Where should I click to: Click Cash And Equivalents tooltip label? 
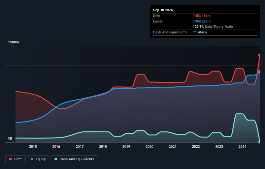170,32
